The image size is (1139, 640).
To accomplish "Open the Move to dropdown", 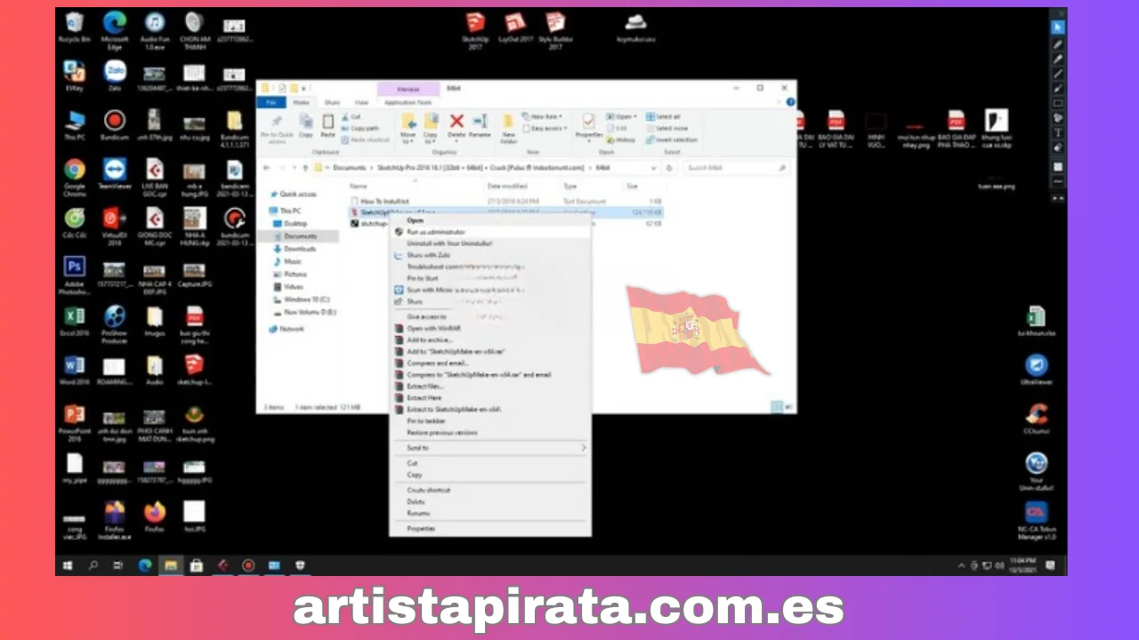I will click(408, 128).
